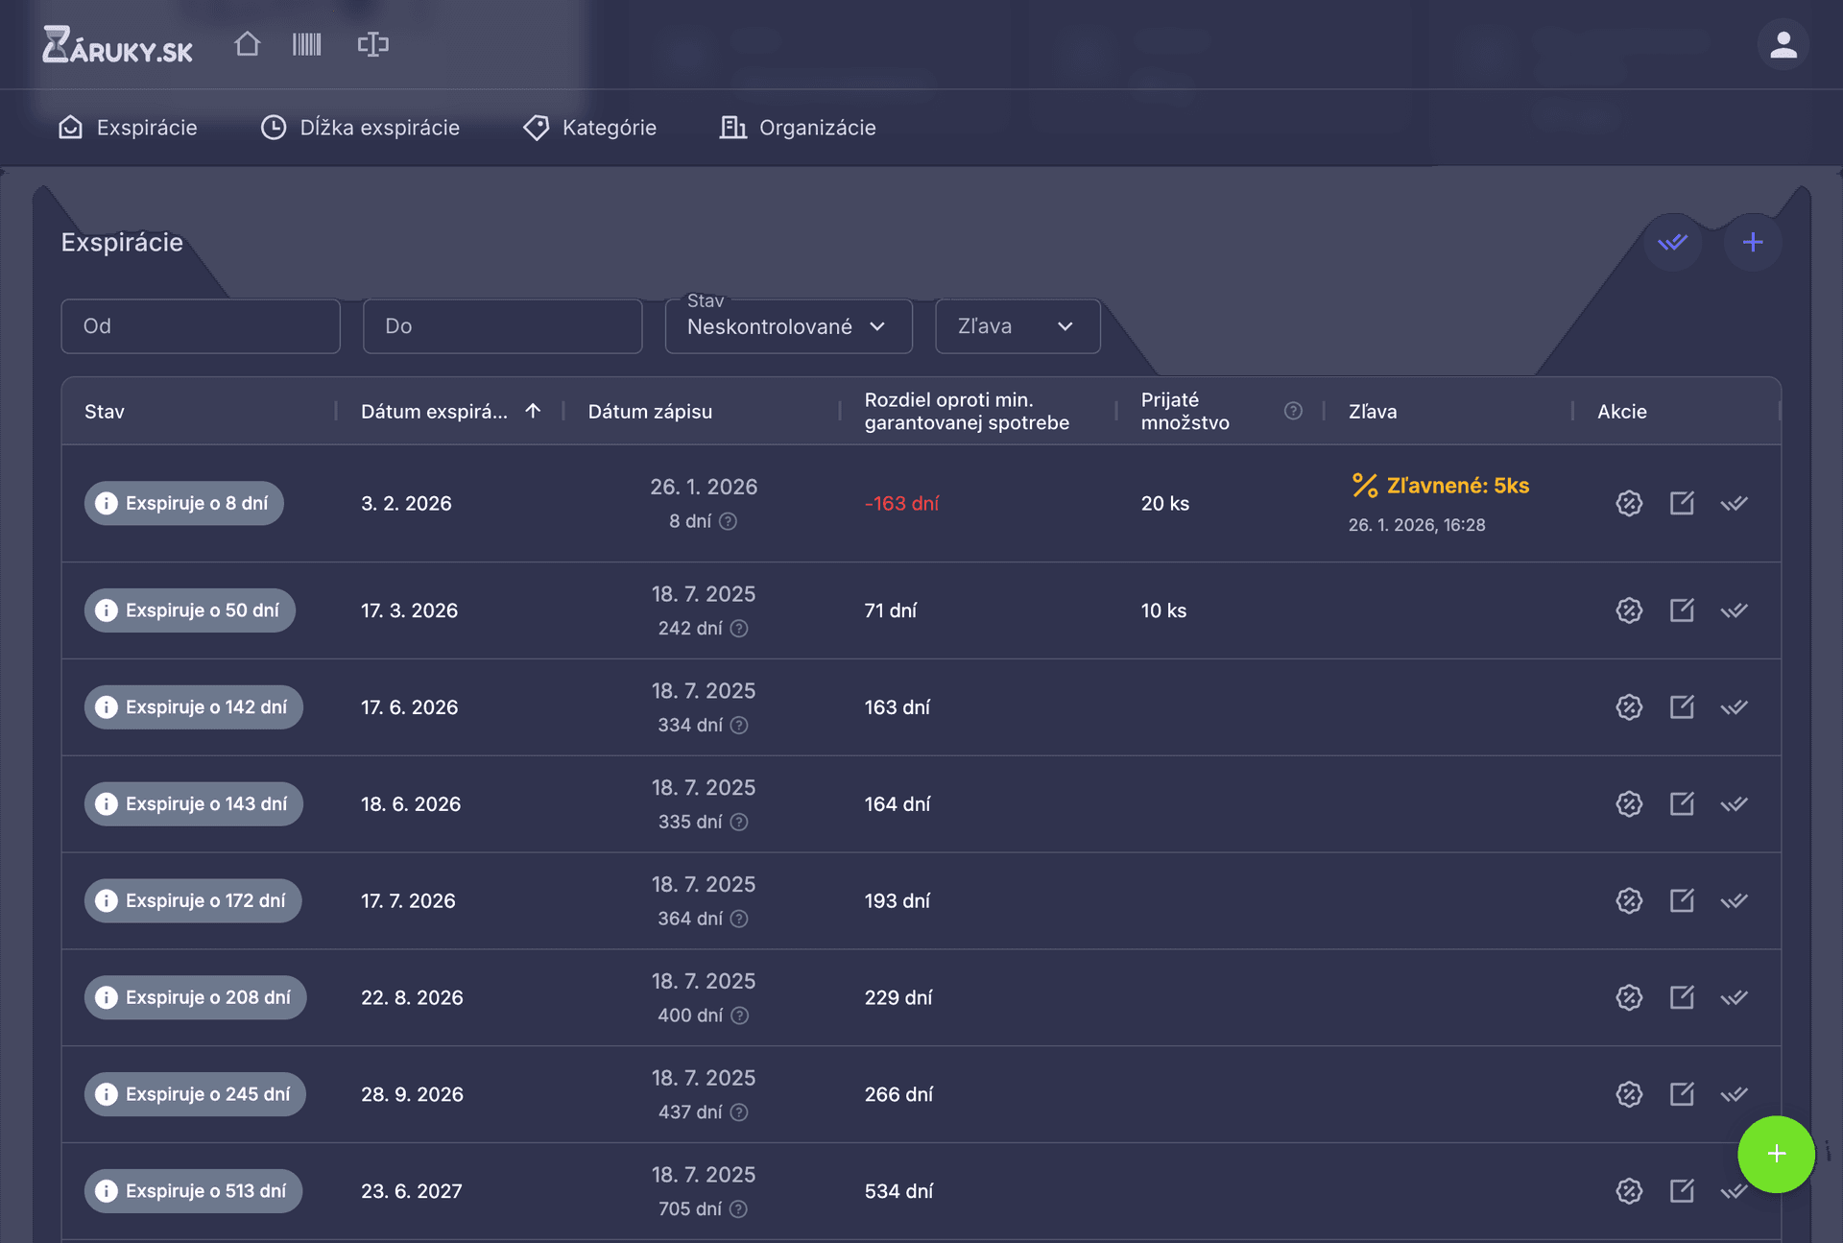
Task: Focus the Od date input field
Action: tap(201, 326)
